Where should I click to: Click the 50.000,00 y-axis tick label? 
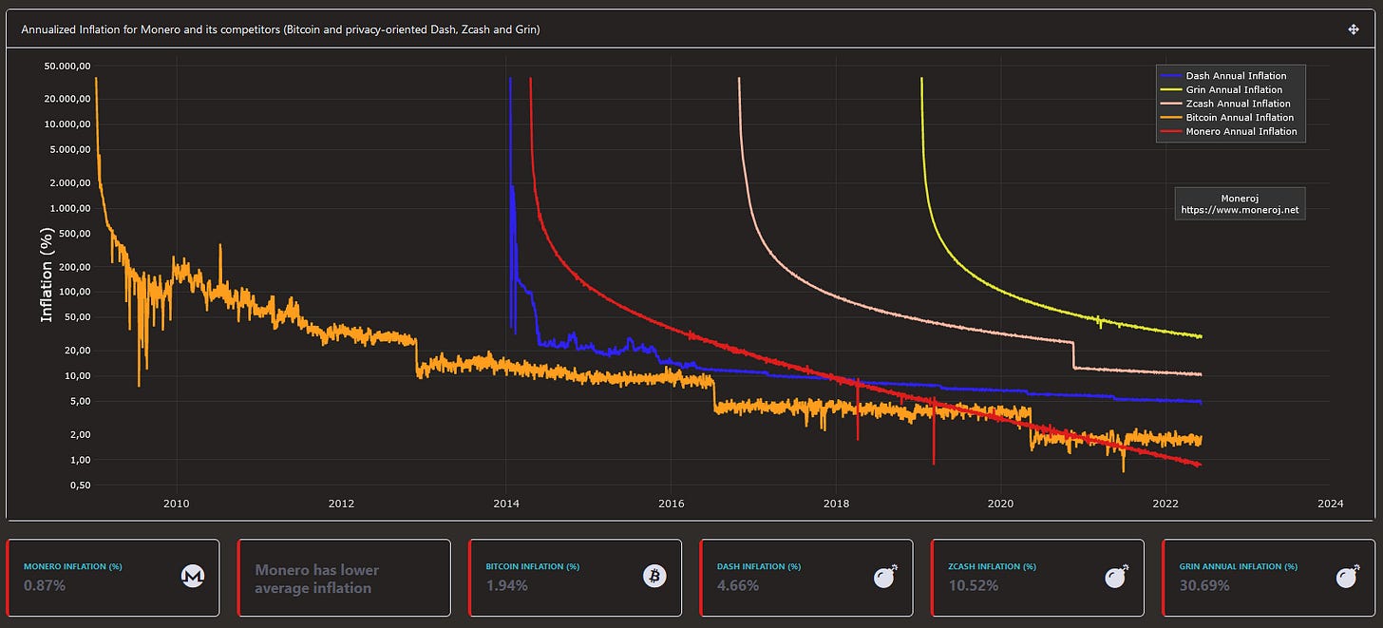click(68, 66)
